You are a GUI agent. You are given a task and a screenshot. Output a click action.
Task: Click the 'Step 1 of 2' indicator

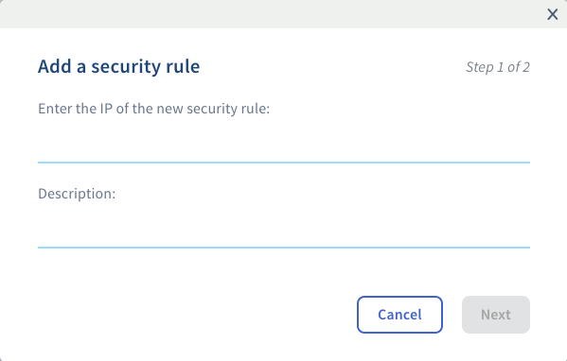pos(498,67)
